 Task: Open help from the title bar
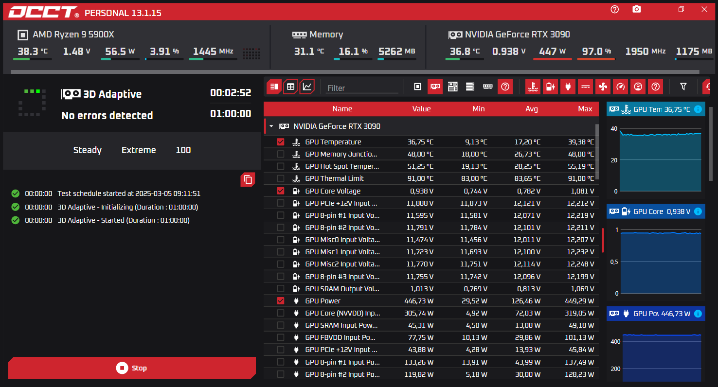tap(614, 9)
